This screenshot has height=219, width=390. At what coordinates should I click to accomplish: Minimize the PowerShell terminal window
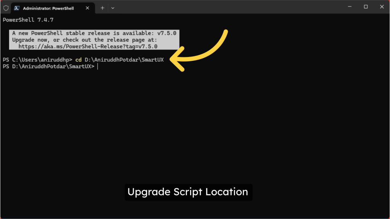tap(349, 7)
